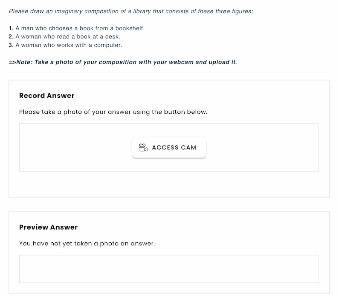
Task: Click the Record Answer heading
Action: click(x=47, y=96)
